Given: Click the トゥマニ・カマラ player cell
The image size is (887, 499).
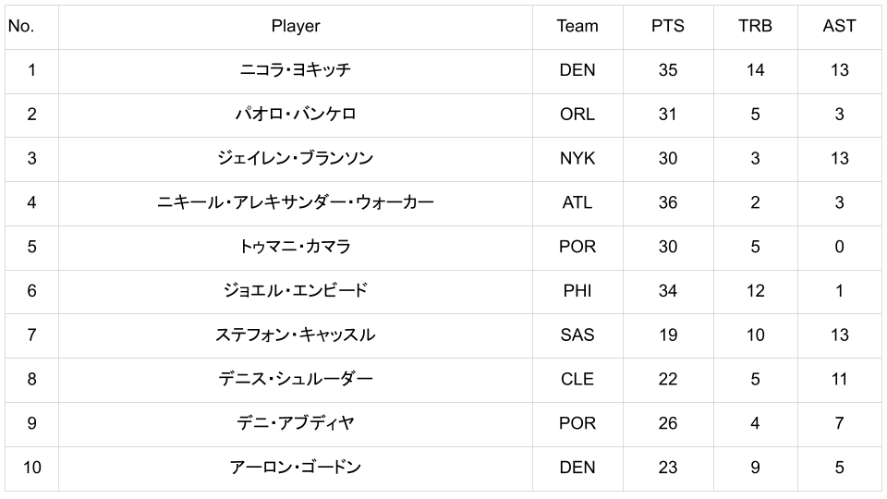Looking at the screenshot, I should tap(296, 247).
